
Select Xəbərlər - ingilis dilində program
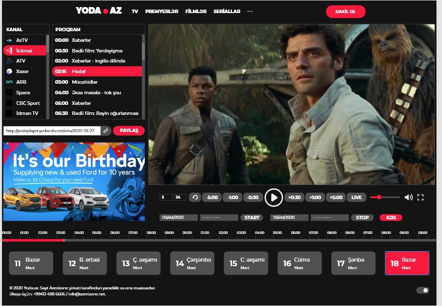click(x=97, y=61)
